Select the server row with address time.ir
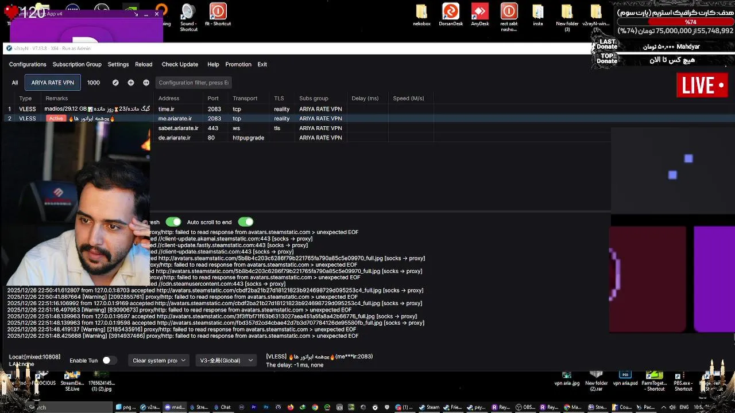The image size is (735, 413). tap(218, 109)
